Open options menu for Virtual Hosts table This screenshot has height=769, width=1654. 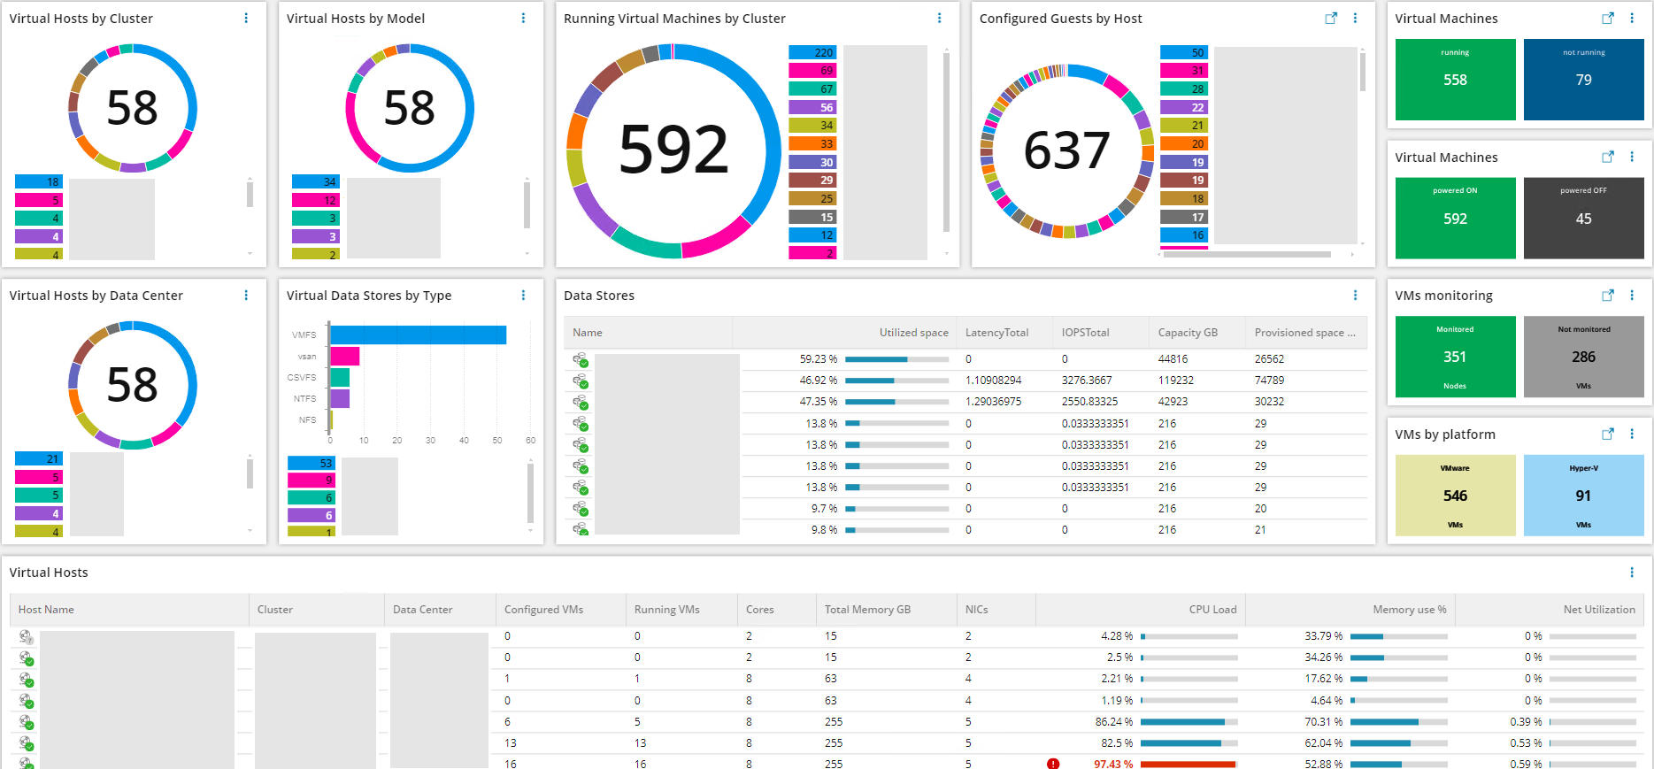tap(1632, 572)
